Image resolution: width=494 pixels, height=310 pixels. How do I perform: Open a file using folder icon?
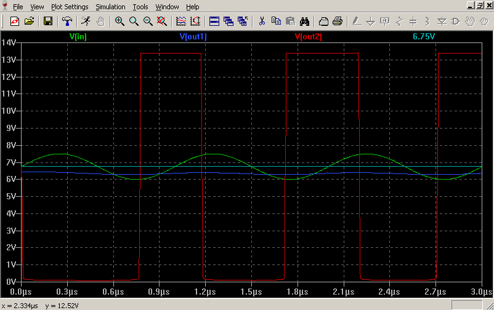[x=30, y=22]
